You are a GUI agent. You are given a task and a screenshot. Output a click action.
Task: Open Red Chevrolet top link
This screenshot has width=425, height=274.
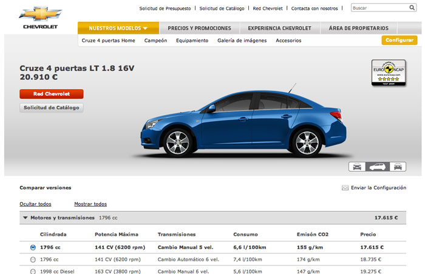point(268,8)
